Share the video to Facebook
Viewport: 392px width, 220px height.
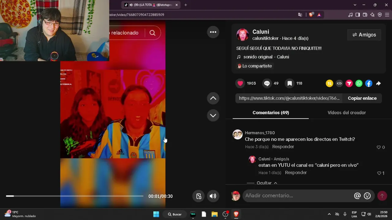click(369, 83)
